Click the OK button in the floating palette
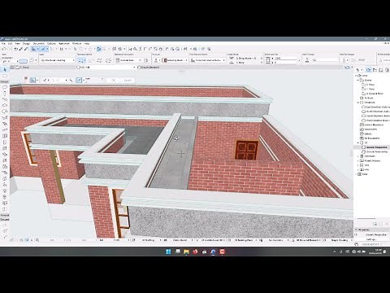The height and width of the screenshot is (293, 390). [113, 81]
